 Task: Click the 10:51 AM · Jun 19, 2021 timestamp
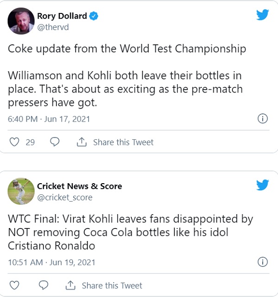(51, 262)
